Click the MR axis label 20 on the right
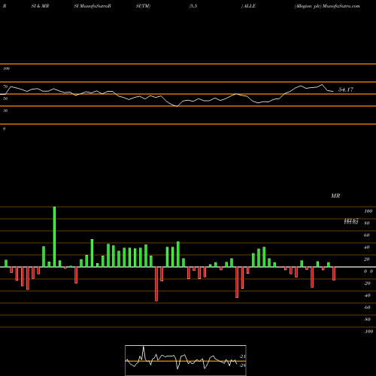 pyautogui.click(x=367, y=259)
